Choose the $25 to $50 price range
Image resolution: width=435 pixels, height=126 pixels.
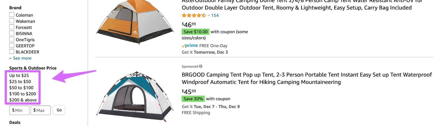(x=20, y=82)
